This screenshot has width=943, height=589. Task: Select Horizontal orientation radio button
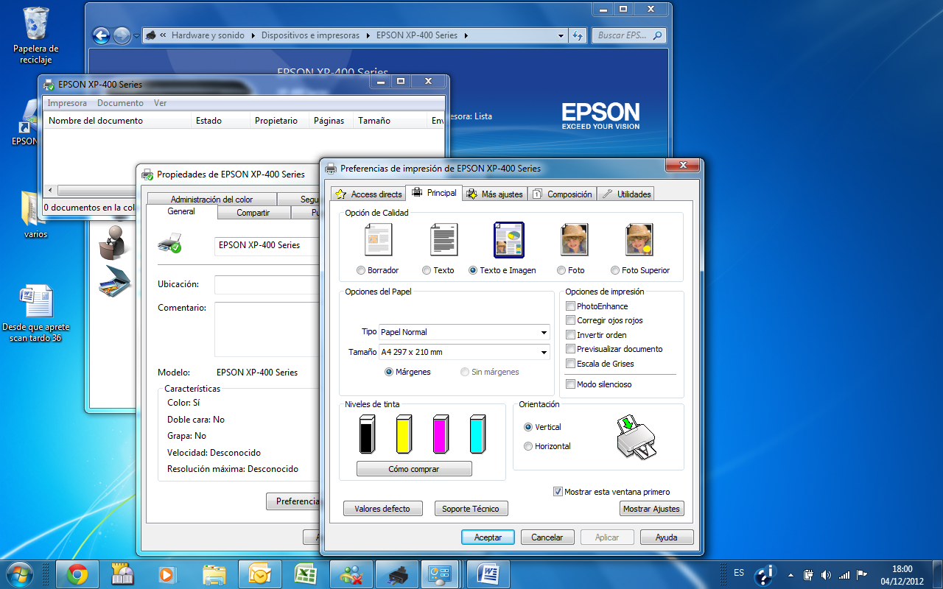(528, 446)
